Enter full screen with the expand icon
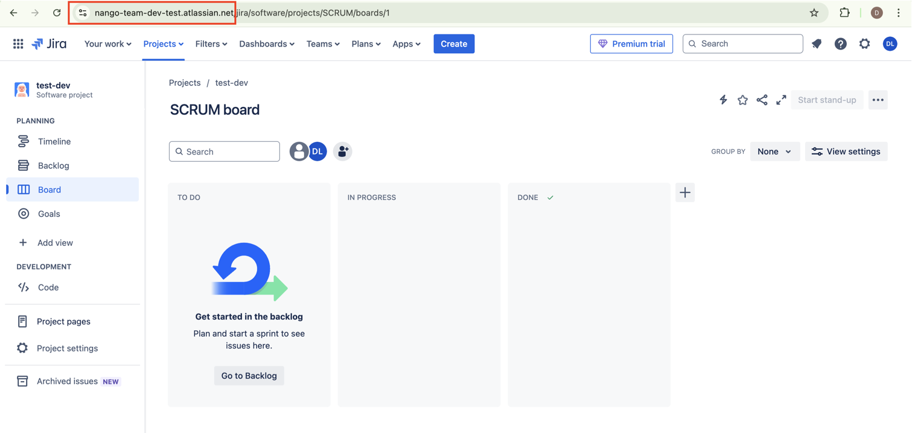The image size is (912, 433). 781,100
